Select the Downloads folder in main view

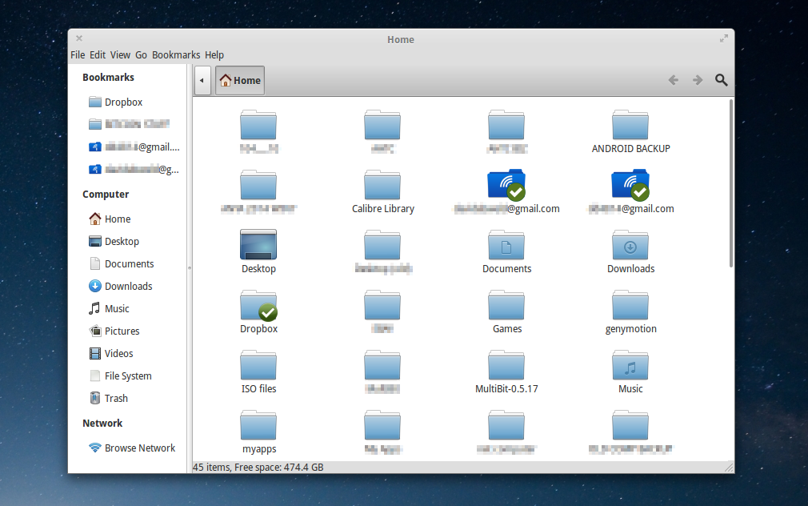(630, 252)
